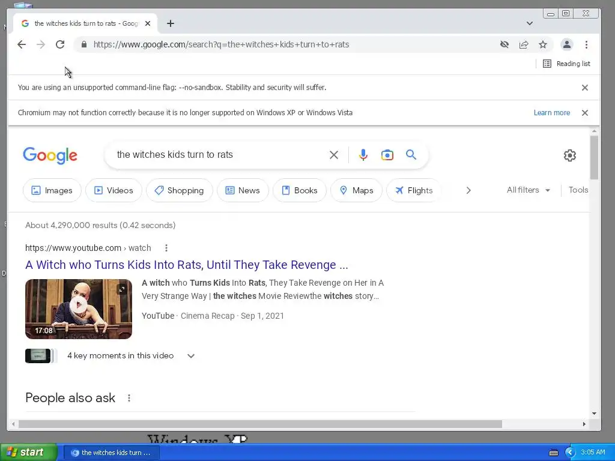Switch to News results
The width and height of the screenshot is (615, 461).
tap(243, 190)
